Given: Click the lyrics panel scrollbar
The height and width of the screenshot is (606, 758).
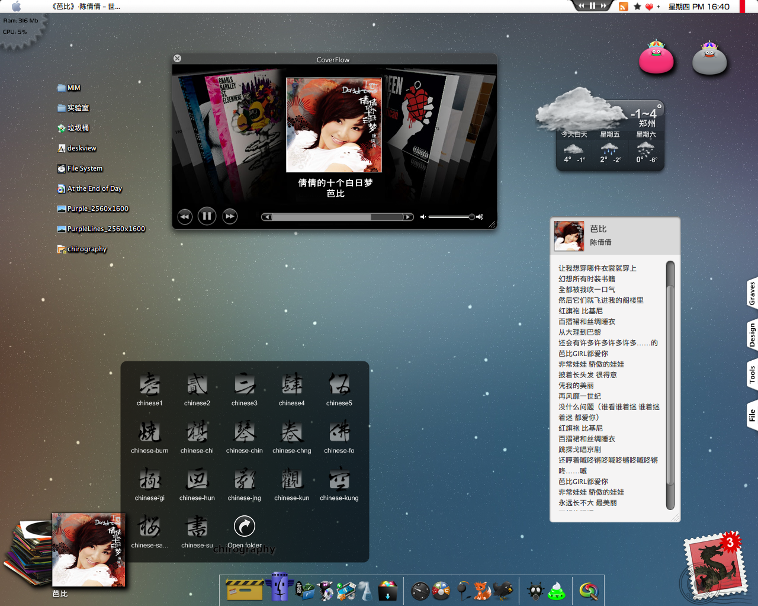Looking at the screenshot, I should point(670,385).
